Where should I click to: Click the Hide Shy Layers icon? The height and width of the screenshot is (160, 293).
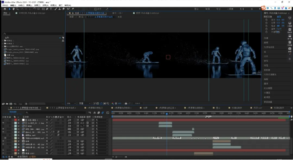[94, 112]
